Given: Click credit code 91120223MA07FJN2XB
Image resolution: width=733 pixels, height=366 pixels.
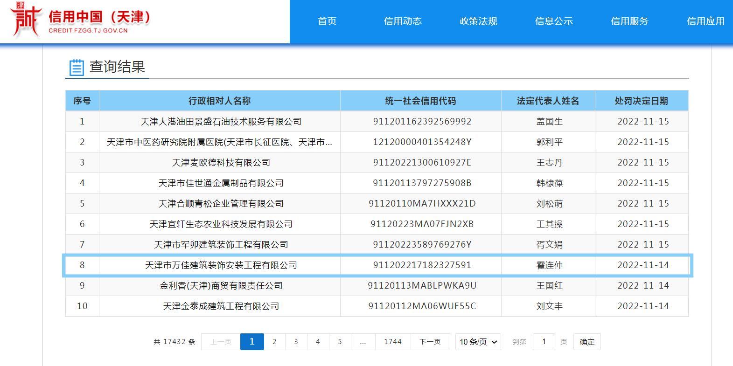Looking at the screenshot, I should point(422,224).
